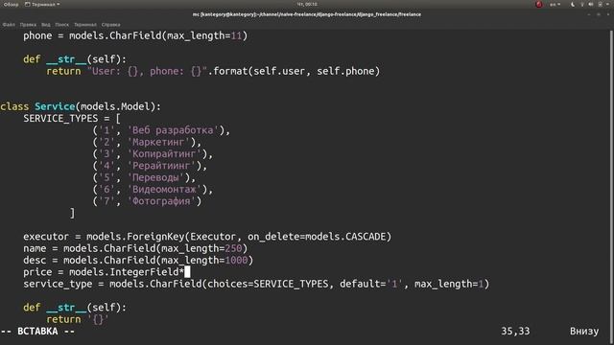Open the Вид menu
The width and height of the screenshot is (614, 345).
[x=46, y=25]
